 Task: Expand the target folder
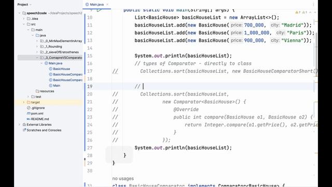(24, 102)
